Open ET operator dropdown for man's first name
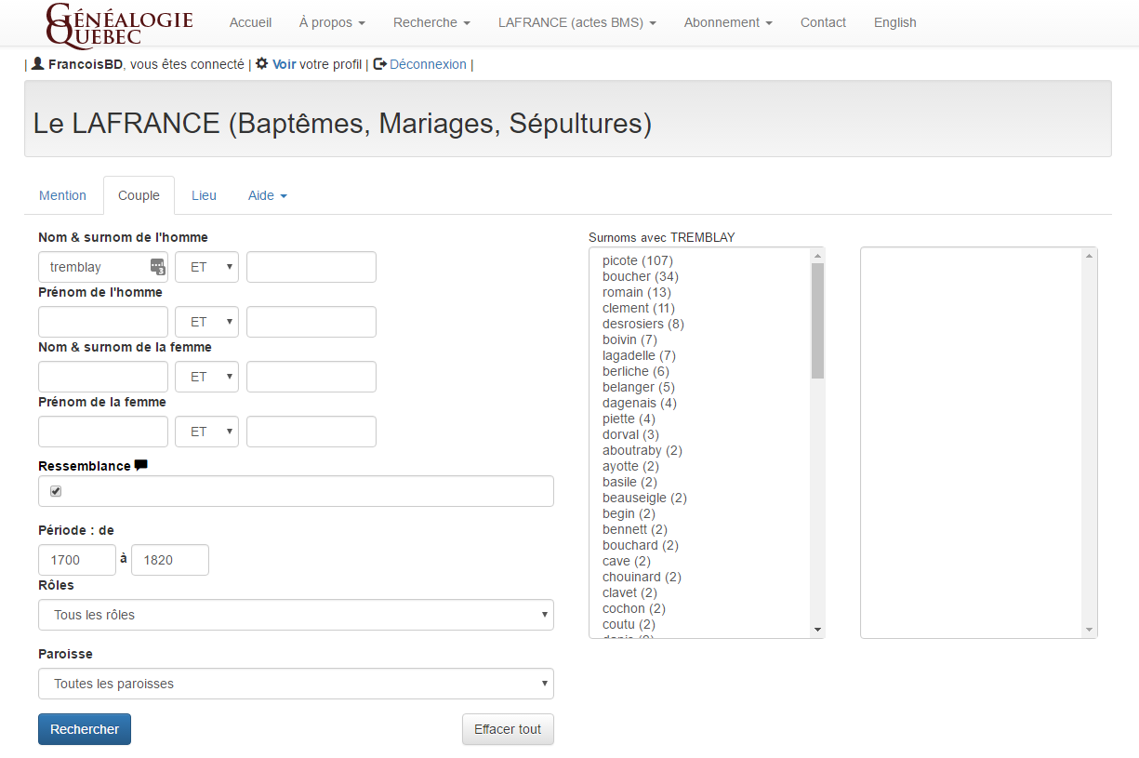Viewport: 1139px width, 758px height. point(206,322)
